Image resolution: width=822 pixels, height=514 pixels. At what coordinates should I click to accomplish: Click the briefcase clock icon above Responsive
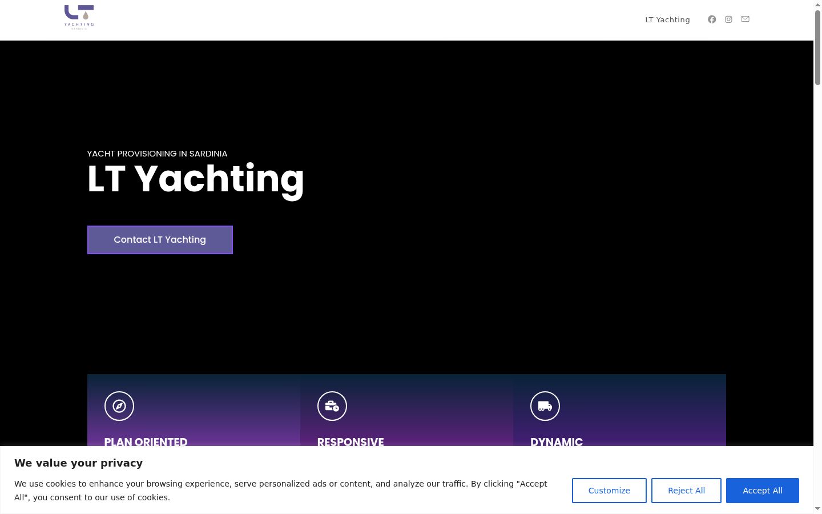pos(332,406)
